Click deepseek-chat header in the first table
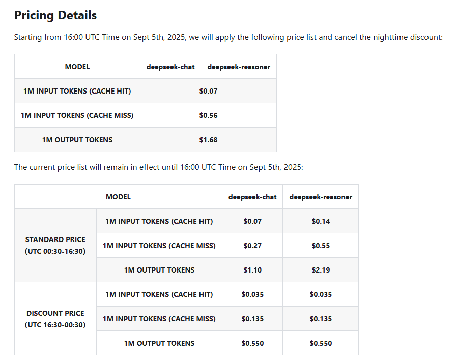The height and width of the screenshot is (362, 457). (170, 67)
